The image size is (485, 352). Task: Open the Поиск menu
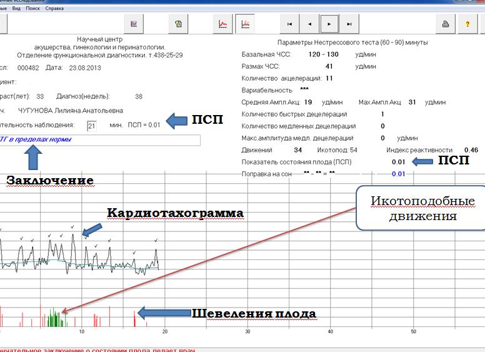point(32,9)
